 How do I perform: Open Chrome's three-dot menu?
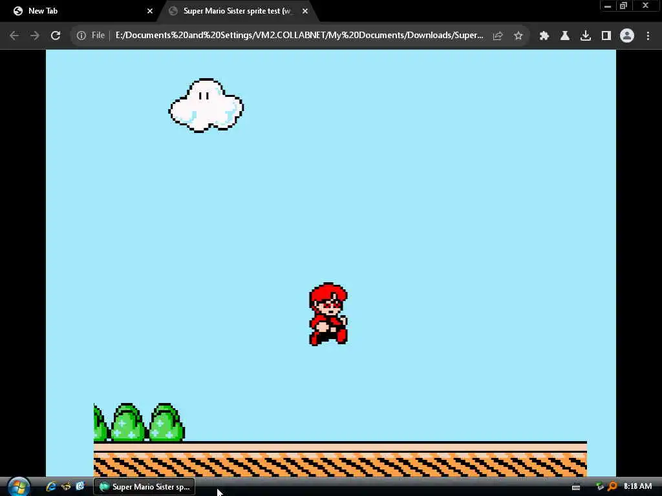coord(648,36)
